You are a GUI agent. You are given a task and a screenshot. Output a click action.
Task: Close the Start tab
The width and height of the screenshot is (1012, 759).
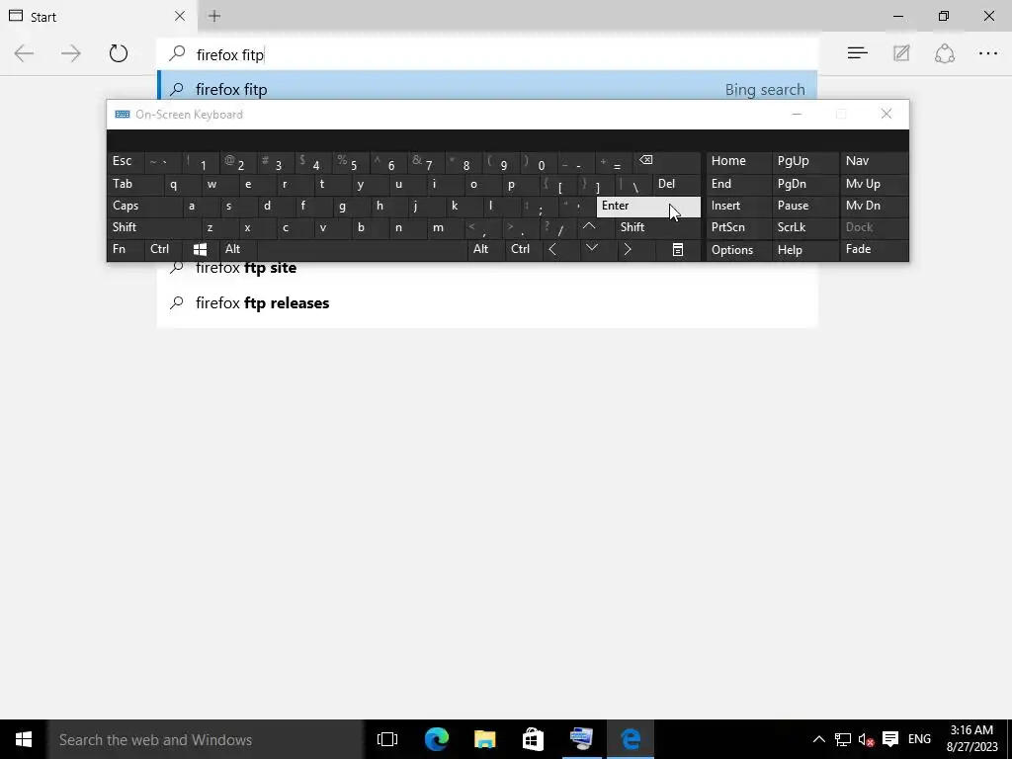[180, 16]
